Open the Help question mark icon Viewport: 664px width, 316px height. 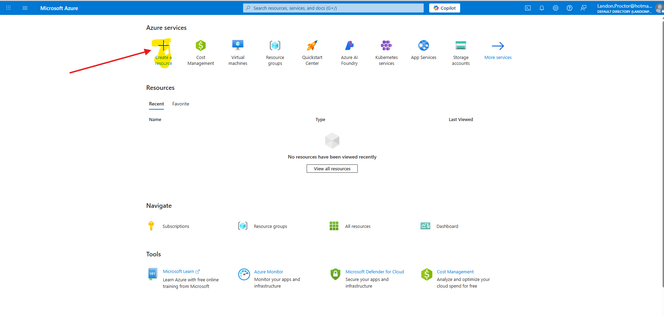pyautogui.click(x=570, y=8)
